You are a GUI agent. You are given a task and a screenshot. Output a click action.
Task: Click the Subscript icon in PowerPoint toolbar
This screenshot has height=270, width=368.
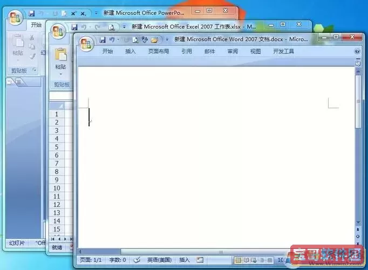83,14
